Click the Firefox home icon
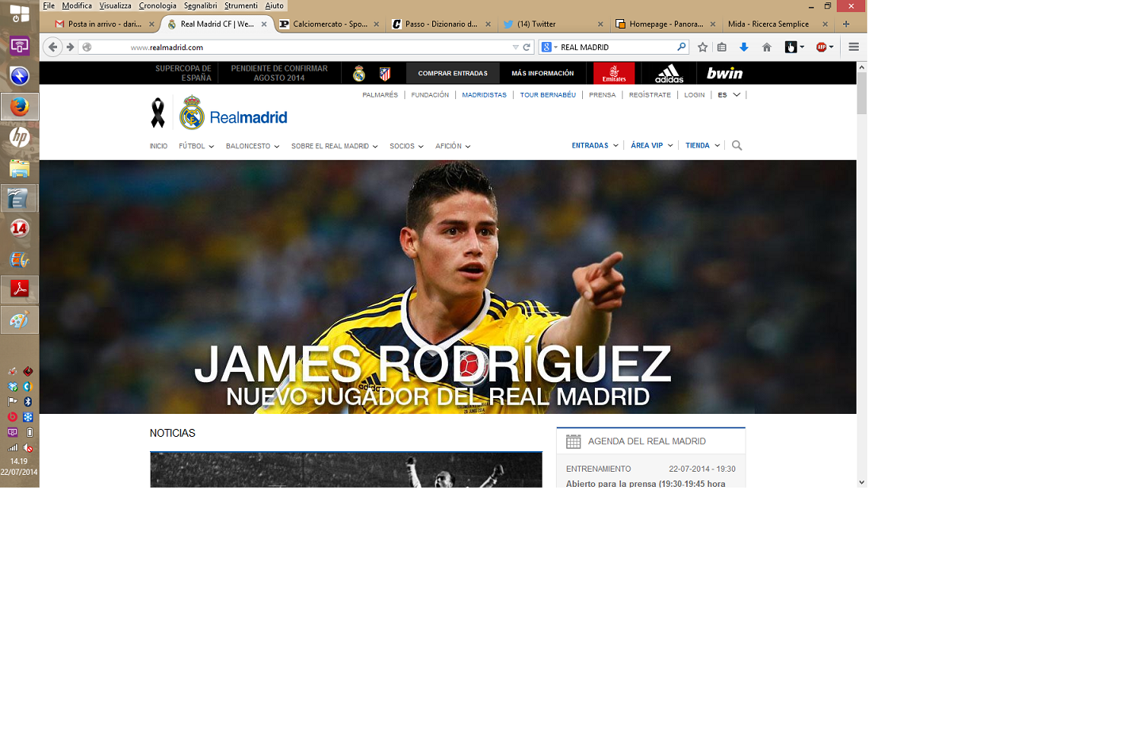Viewport: 1123px width, 735px height. [x=767, y=48]
